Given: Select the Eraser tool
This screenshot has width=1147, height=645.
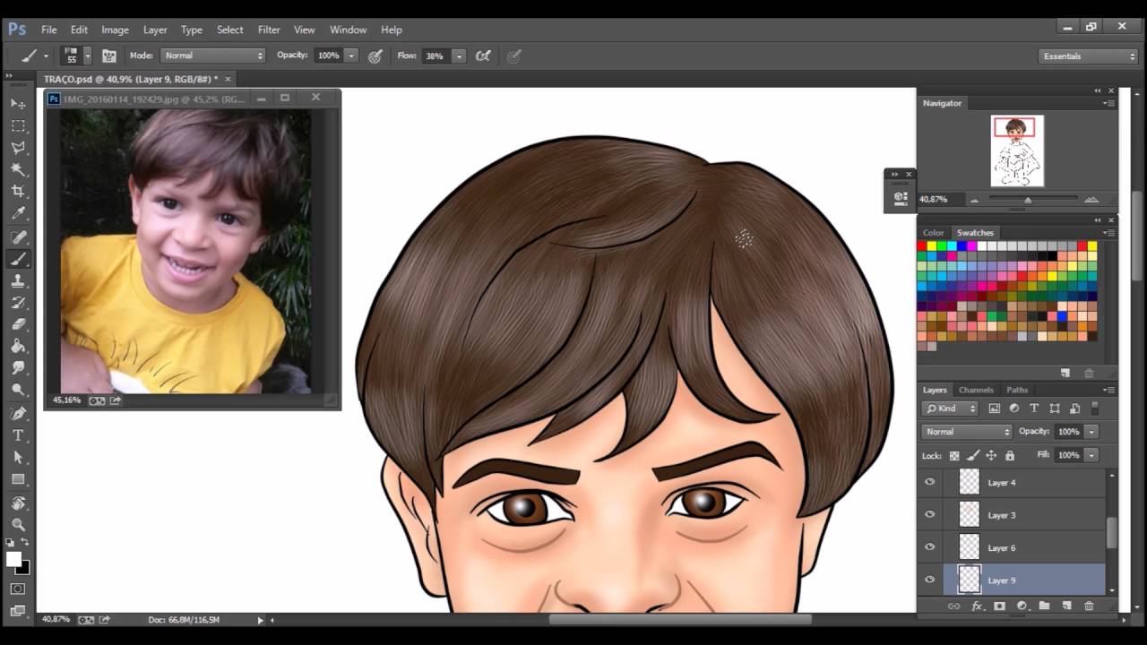Looking at the screenshot, I should click(18, 324).
